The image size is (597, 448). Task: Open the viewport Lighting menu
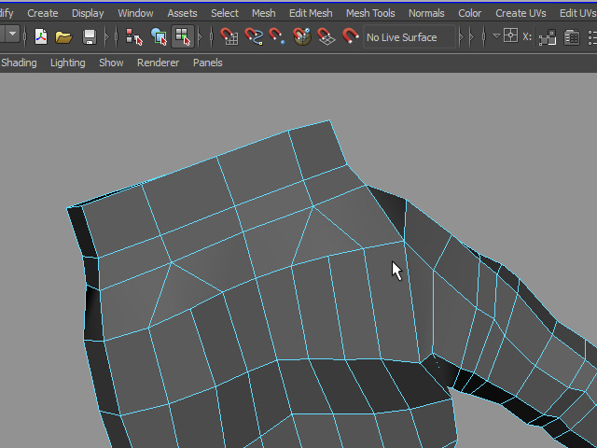pos(68,63)
